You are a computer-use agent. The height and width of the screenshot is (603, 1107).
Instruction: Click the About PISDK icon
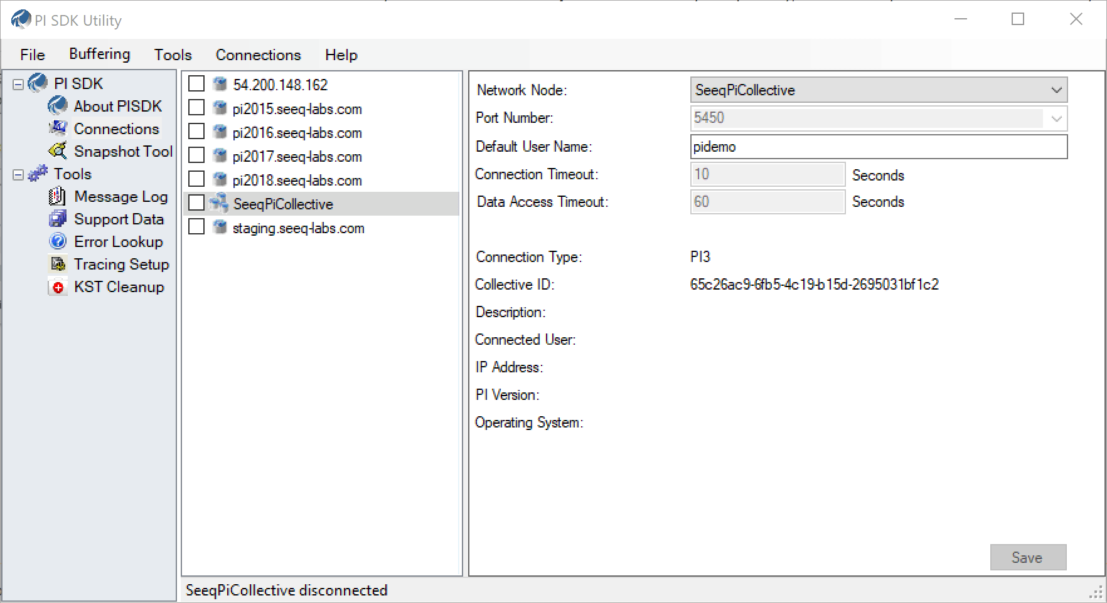tap(58, 106)
